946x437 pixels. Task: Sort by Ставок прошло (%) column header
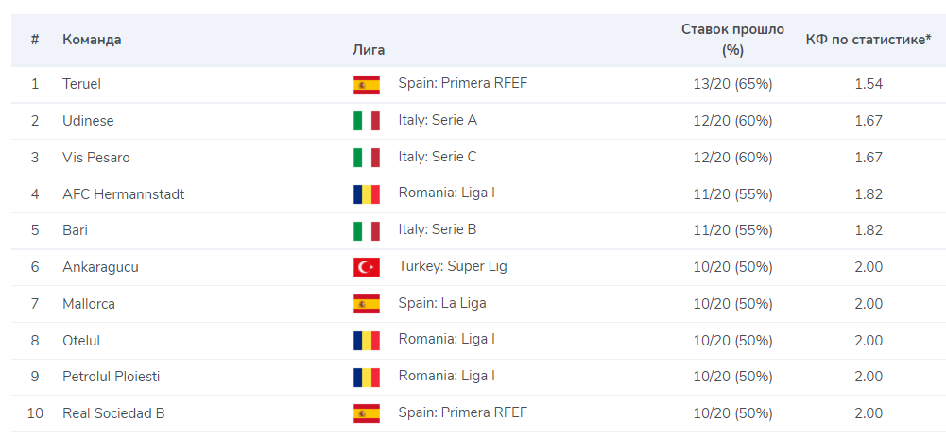click(732, 40)
